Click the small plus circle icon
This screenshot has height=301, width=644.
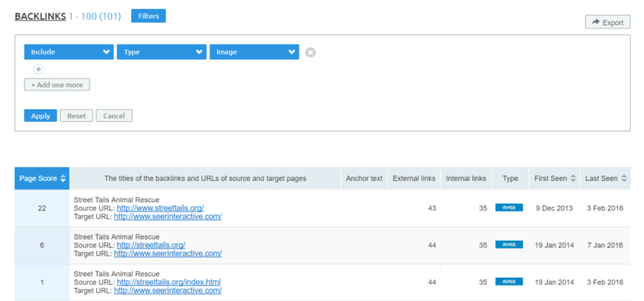tap(38, 69)
